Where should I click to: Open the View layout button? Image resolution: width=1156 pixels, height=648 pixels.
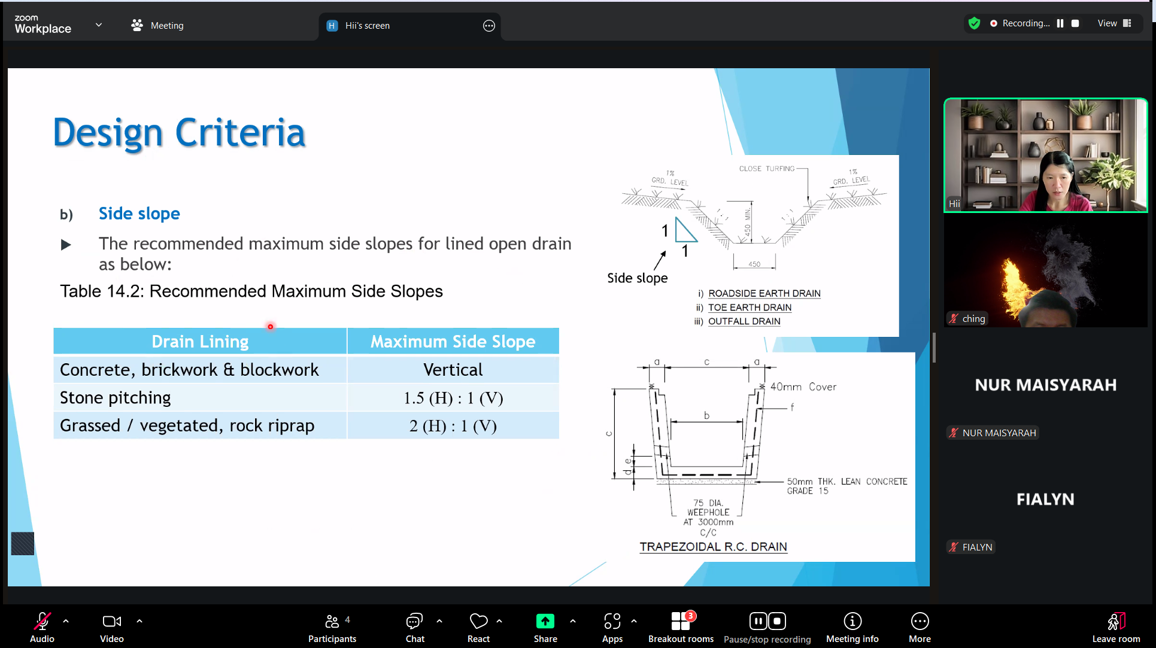point(1114,23)
